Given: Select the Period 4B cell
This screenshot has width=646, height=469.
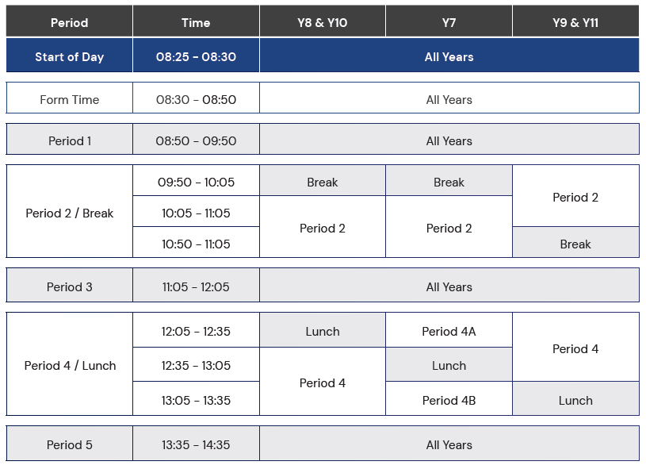Looking at the screenshot, I should point(449,399).
